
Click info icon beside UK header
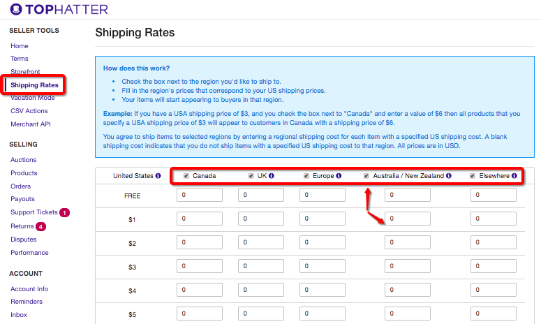271,176
